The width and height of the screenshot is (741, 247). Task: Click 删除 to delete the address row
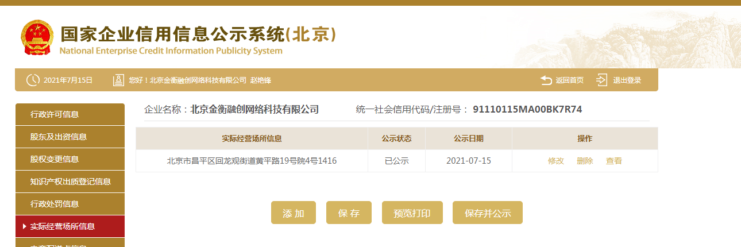585,161
